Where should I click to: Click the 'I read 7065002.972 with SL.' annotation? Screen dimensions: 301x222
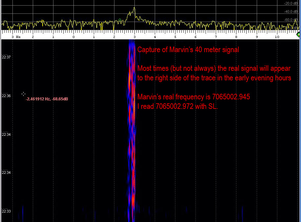177,106
